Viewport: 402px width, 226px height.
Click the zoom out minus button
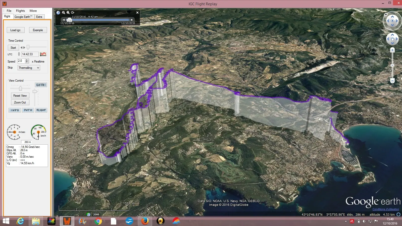[392, 81]
